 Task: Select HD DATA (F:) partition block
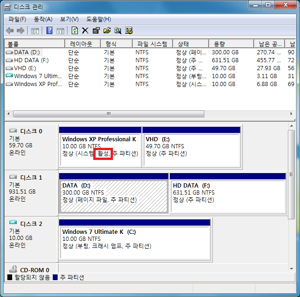(228, 193)
